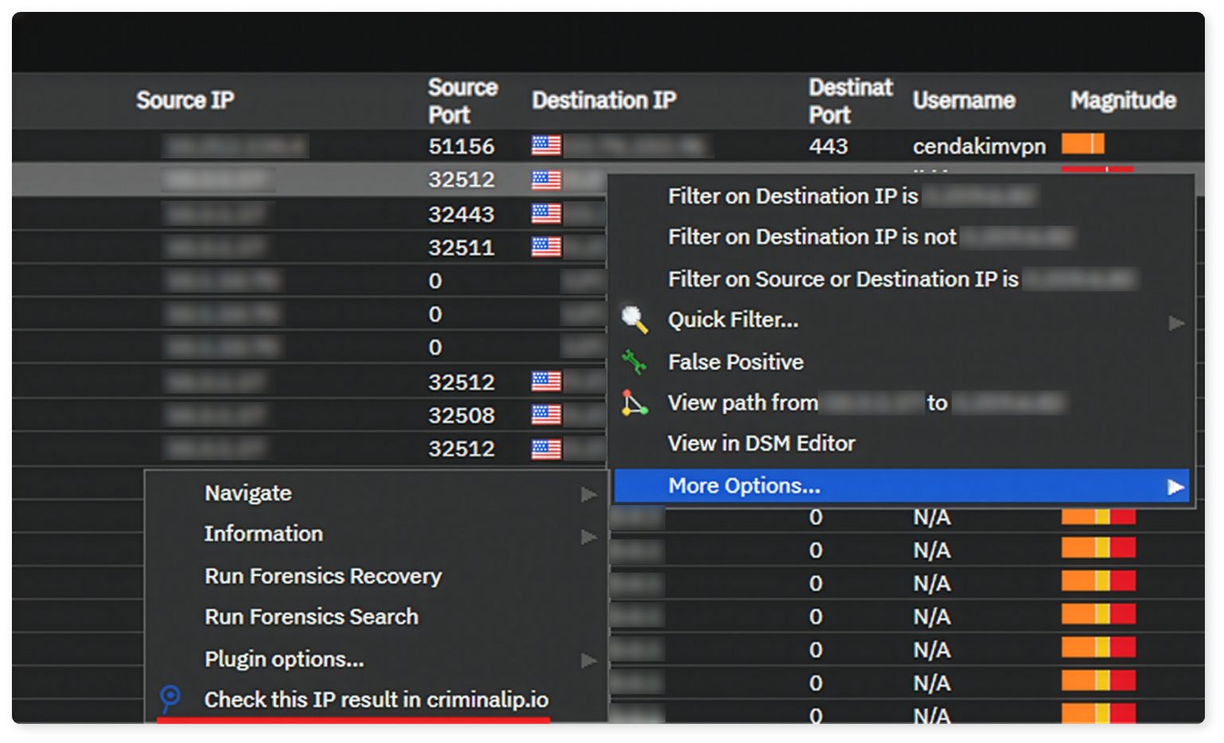
Task: Expand the Quick Filter submenu arrow
Action: coord(1176,322)
